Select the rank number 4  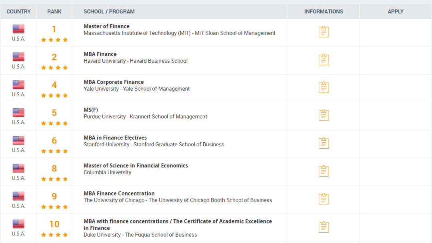point(54,85)
